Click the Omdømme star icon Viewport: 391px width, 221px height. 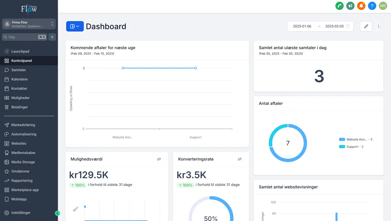click(7, 171)
